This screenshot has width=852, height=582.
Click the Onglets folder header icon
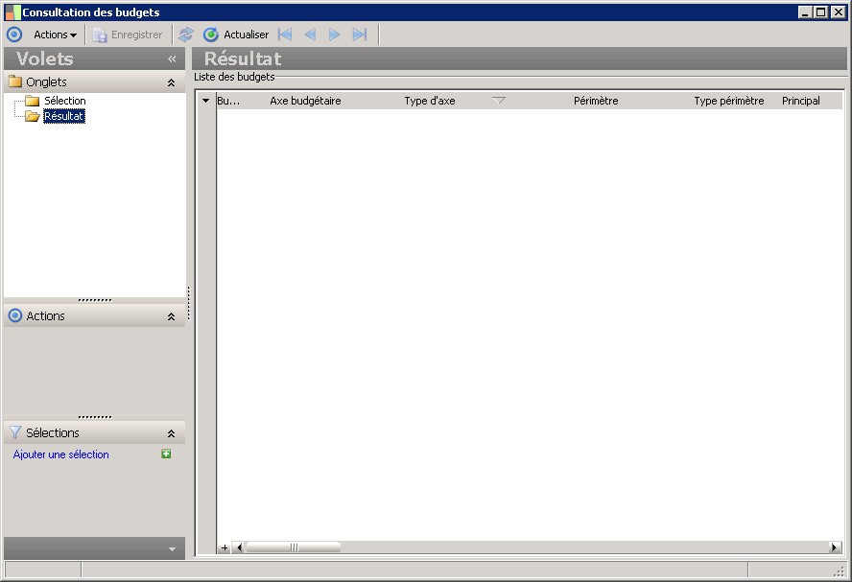click(x=15, y=82)
